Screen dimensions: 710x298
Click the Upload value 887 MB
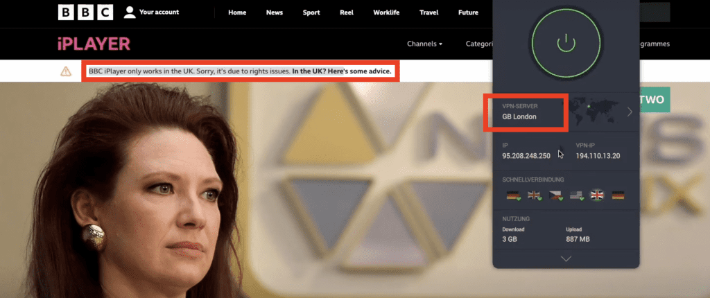(578, 239)
